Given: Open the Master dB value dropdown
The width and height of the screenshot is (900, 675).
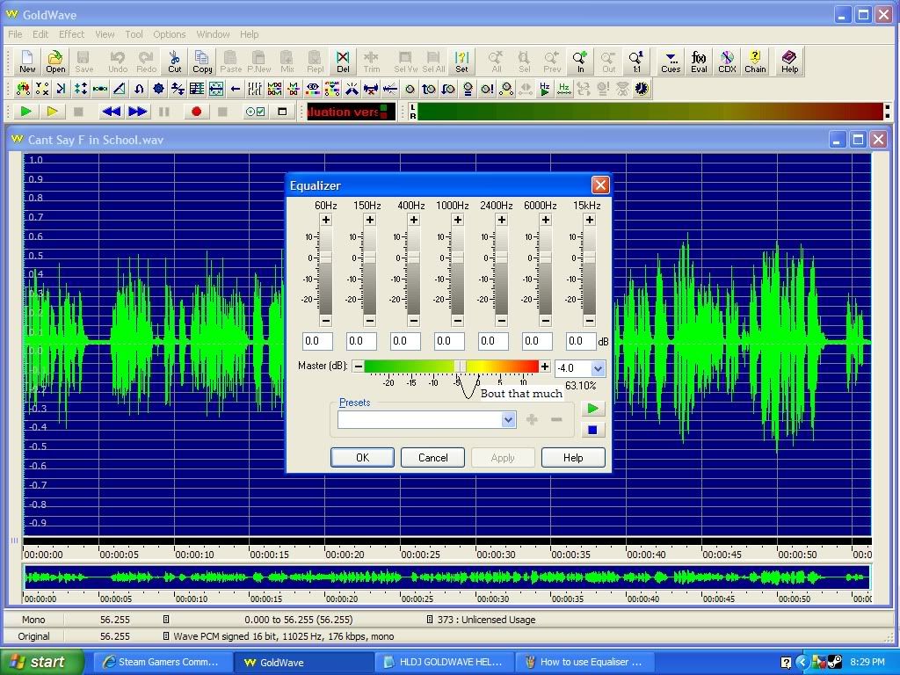Looking at the screenshot, I should (598, 369).
